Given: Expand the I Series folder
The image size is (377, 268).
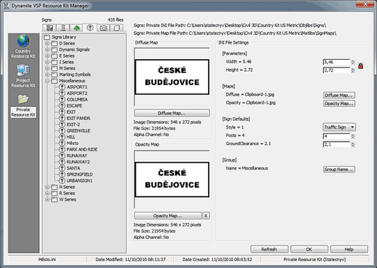Looking at the screenshot, I should tap(47, 62).
